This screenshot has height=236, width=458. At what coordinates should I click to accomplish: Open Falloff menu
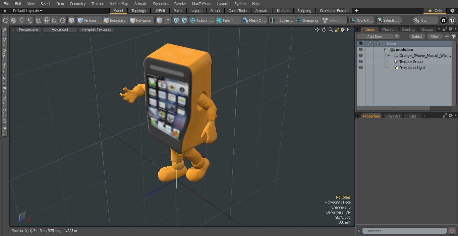[228, 20]
